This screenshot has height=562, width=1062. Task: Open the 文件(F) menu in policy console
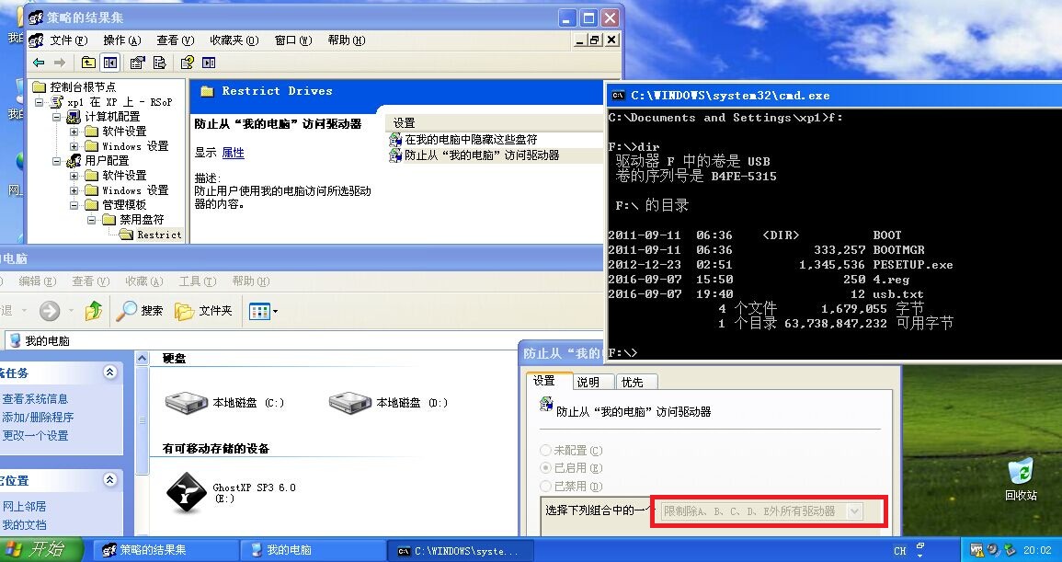tap(69, 40)
